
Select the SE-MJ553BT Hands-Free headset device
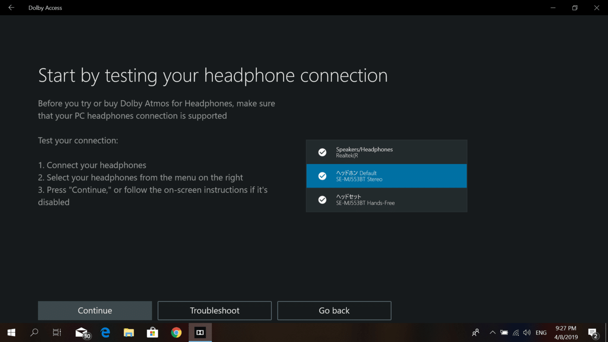(387, 199)
